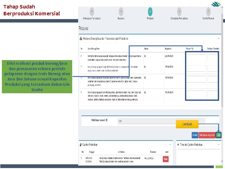The width and height of the screenshot is (225, 169).
Task: Click the Jenis Barang/Jasa column header
Action: coord(93,49)
